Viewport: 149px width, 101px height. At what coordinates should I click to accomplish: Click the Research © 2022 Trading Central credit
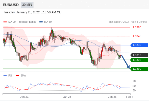pyautogui.click(x=128, y=22)
